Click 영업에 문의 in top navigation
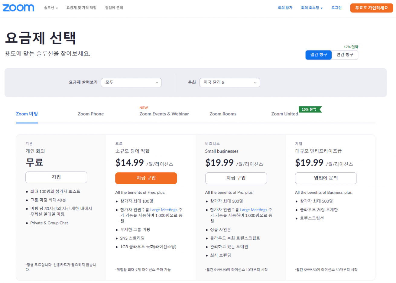Viewport: 396px width, 283px height. 114,8
